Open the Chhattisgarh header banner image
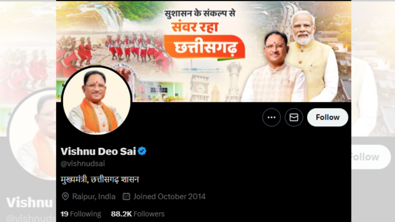The width and height of the screenshot is (395, 222). (204, 51)
